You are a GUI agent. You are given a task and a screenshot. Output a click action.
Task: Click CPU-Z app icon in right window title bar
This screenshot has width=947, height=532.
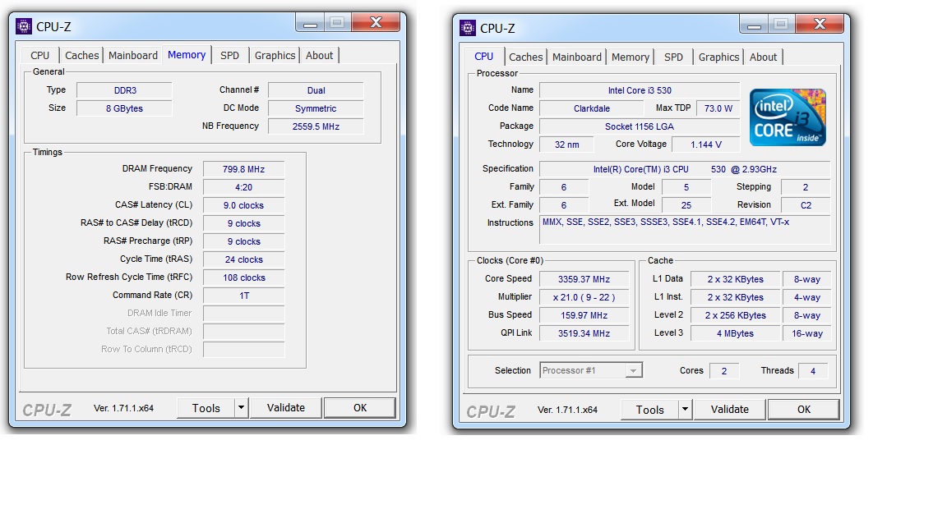(468, 28)
